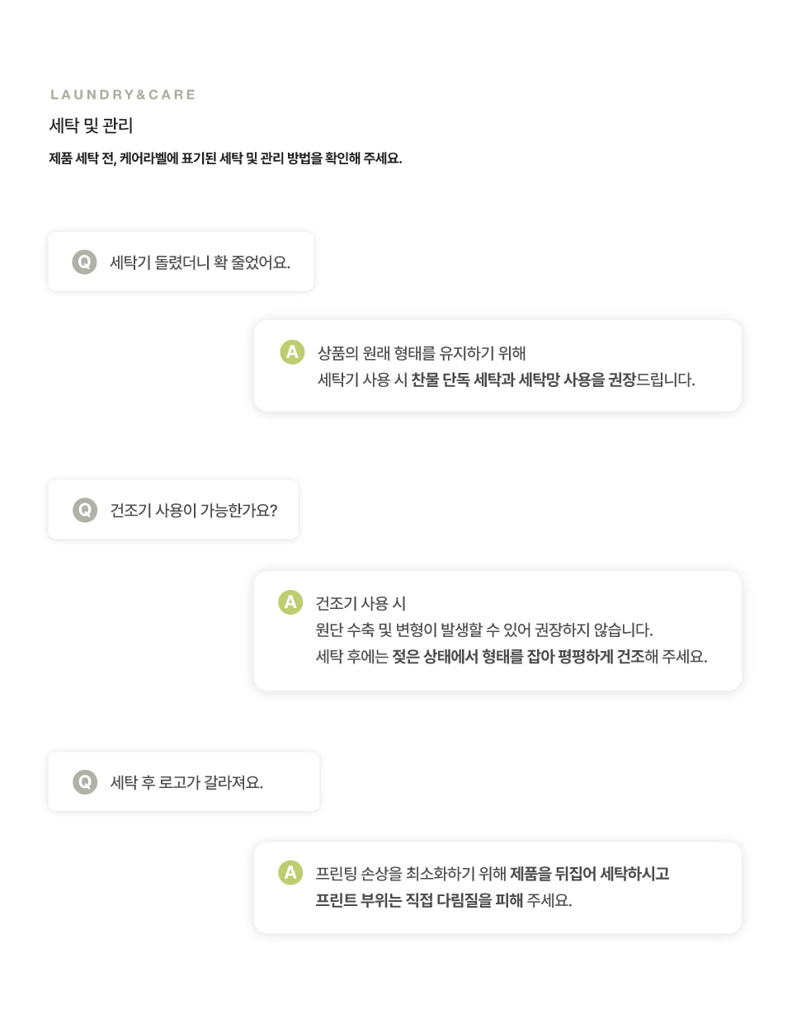This screenshot has height=1024, width=792.
Task: Select the question '세탁기 돌렸더니 확 줄었어요.'
Action: (200, 262)
